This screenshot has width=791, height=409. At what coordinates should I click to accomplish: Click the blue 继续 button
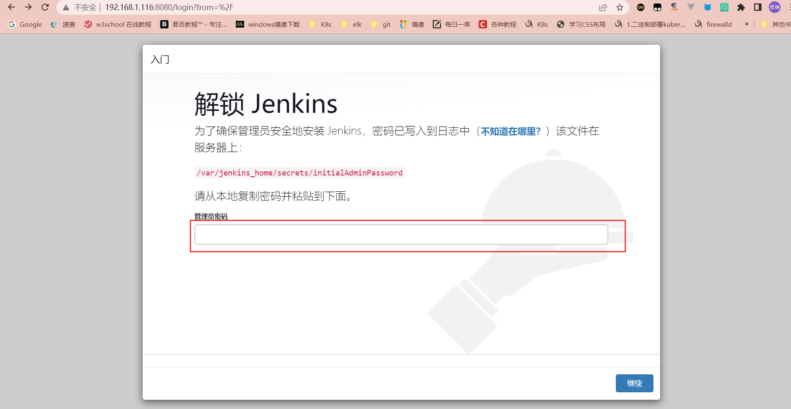tap(634, 383)
